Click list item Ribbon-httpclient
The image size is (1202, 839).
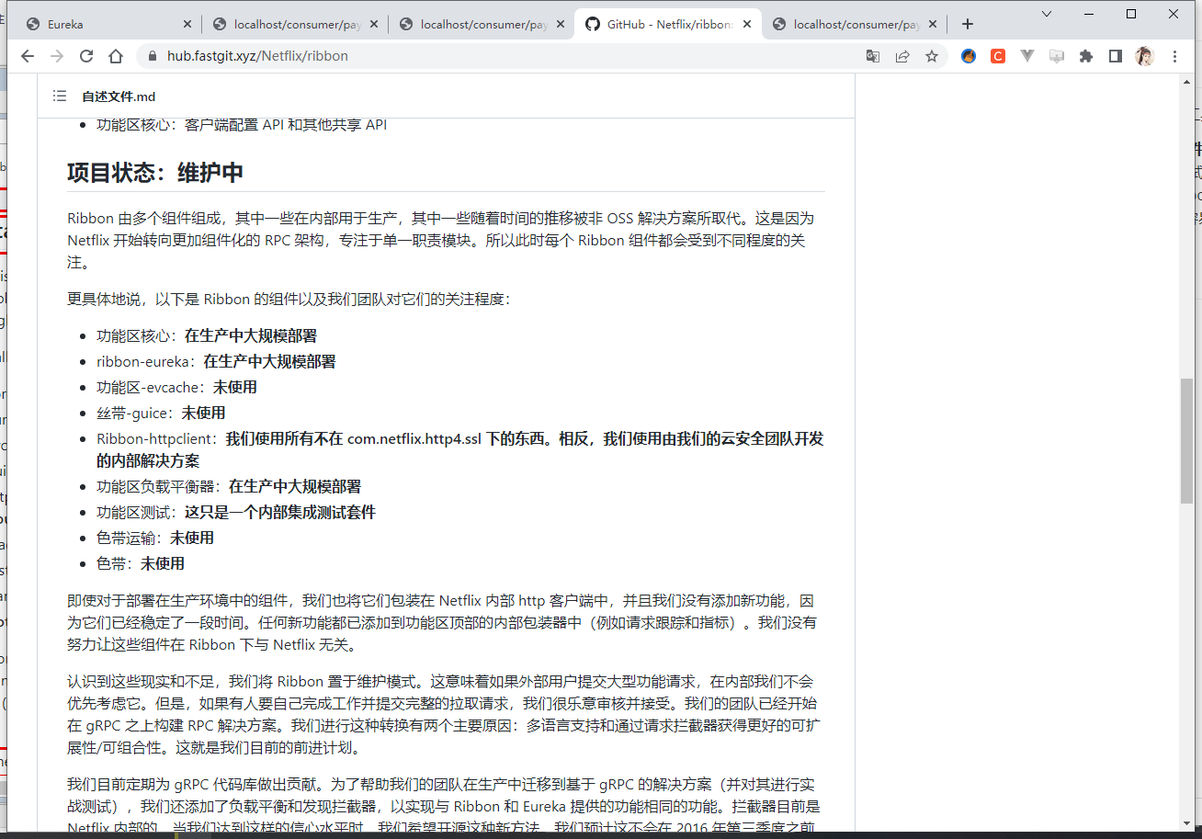(x=459, y=449)
